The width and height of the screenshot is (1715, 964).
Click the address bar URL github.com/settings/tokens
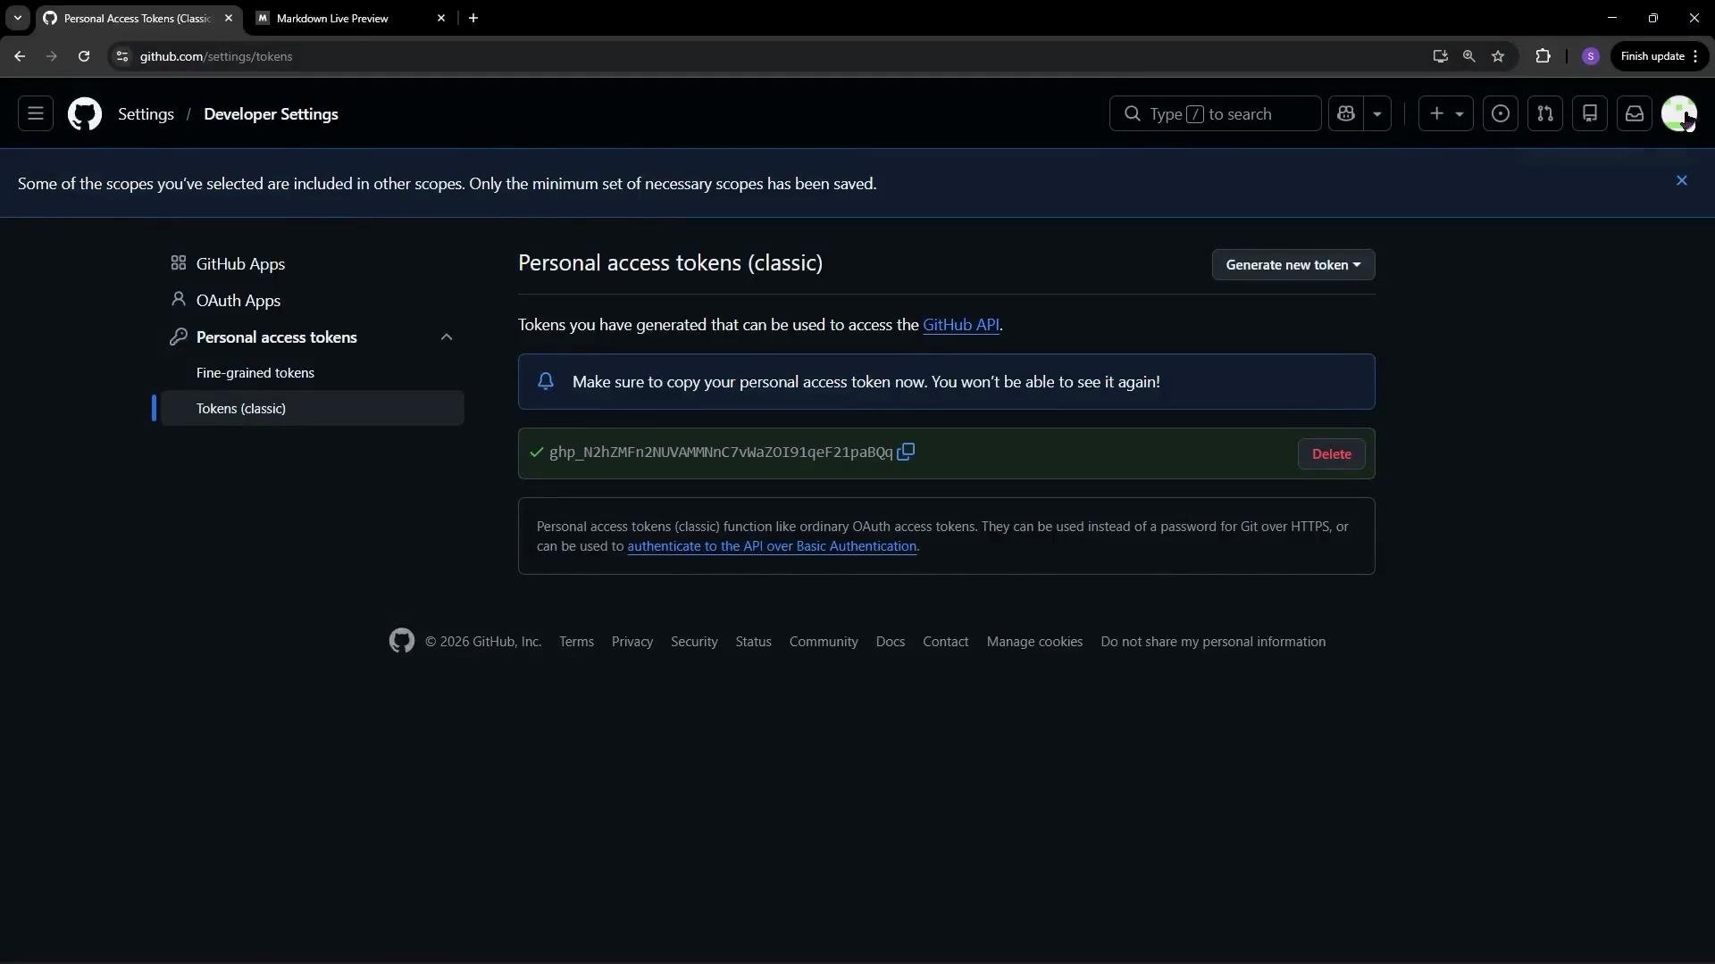pos(216,56)
